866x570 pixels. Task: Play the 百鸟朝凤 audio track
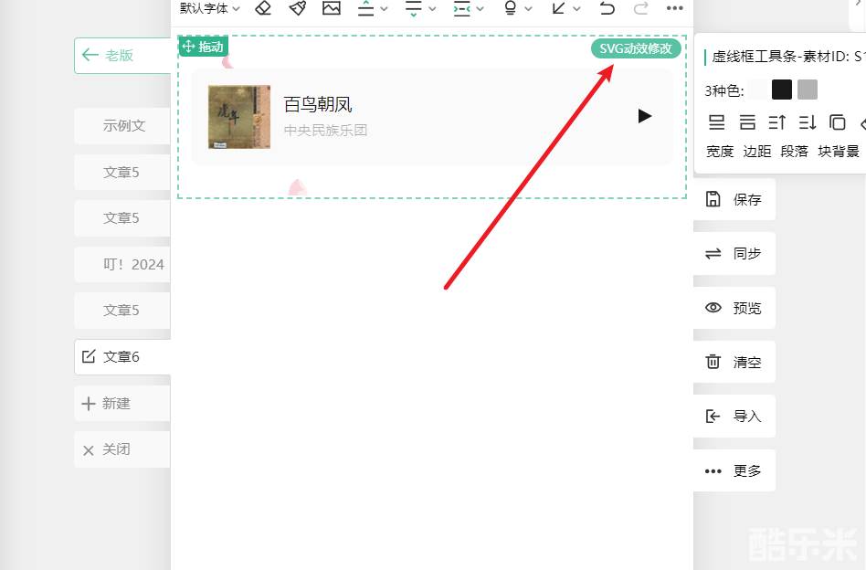click(645, 116)
